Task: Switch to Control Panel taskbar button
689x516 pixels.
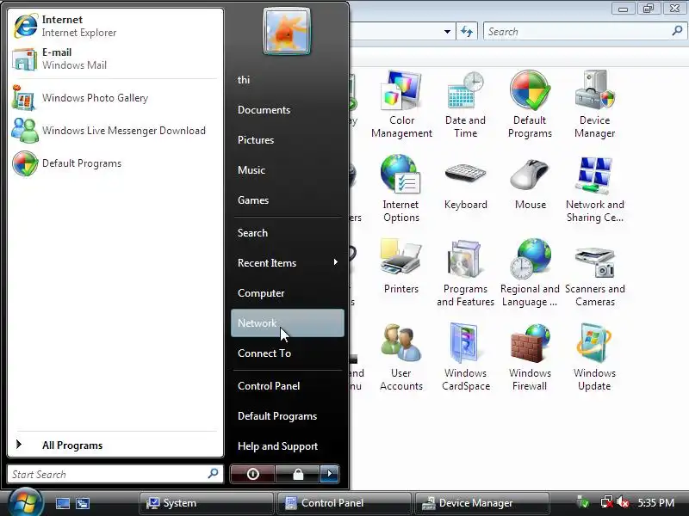Action: [344, 503]
